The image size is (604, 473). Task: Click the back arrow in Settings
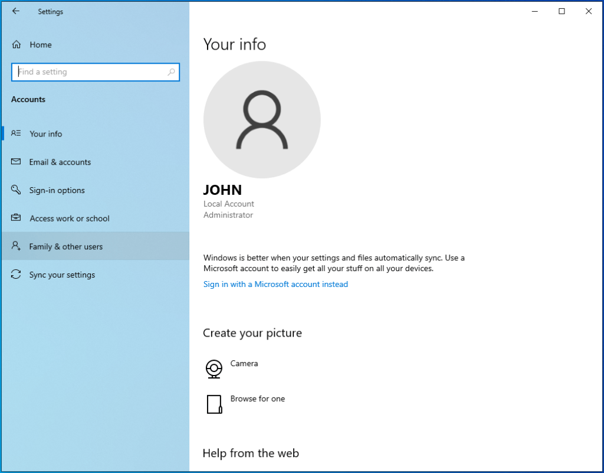16,11
